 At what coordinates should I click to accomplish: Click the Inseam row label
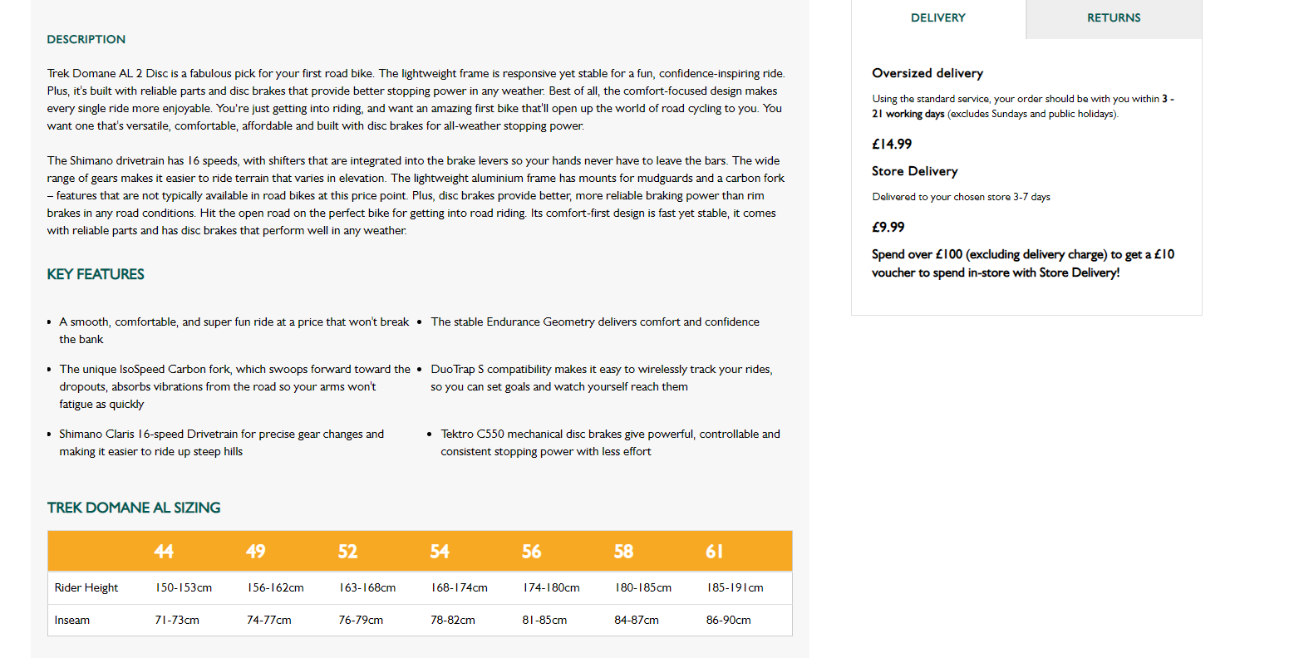(72, 621)
